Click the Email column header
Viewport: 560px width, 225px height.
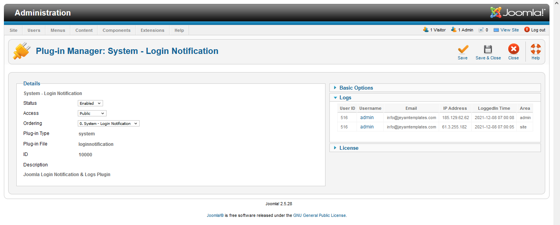click(x=411, y=108)
